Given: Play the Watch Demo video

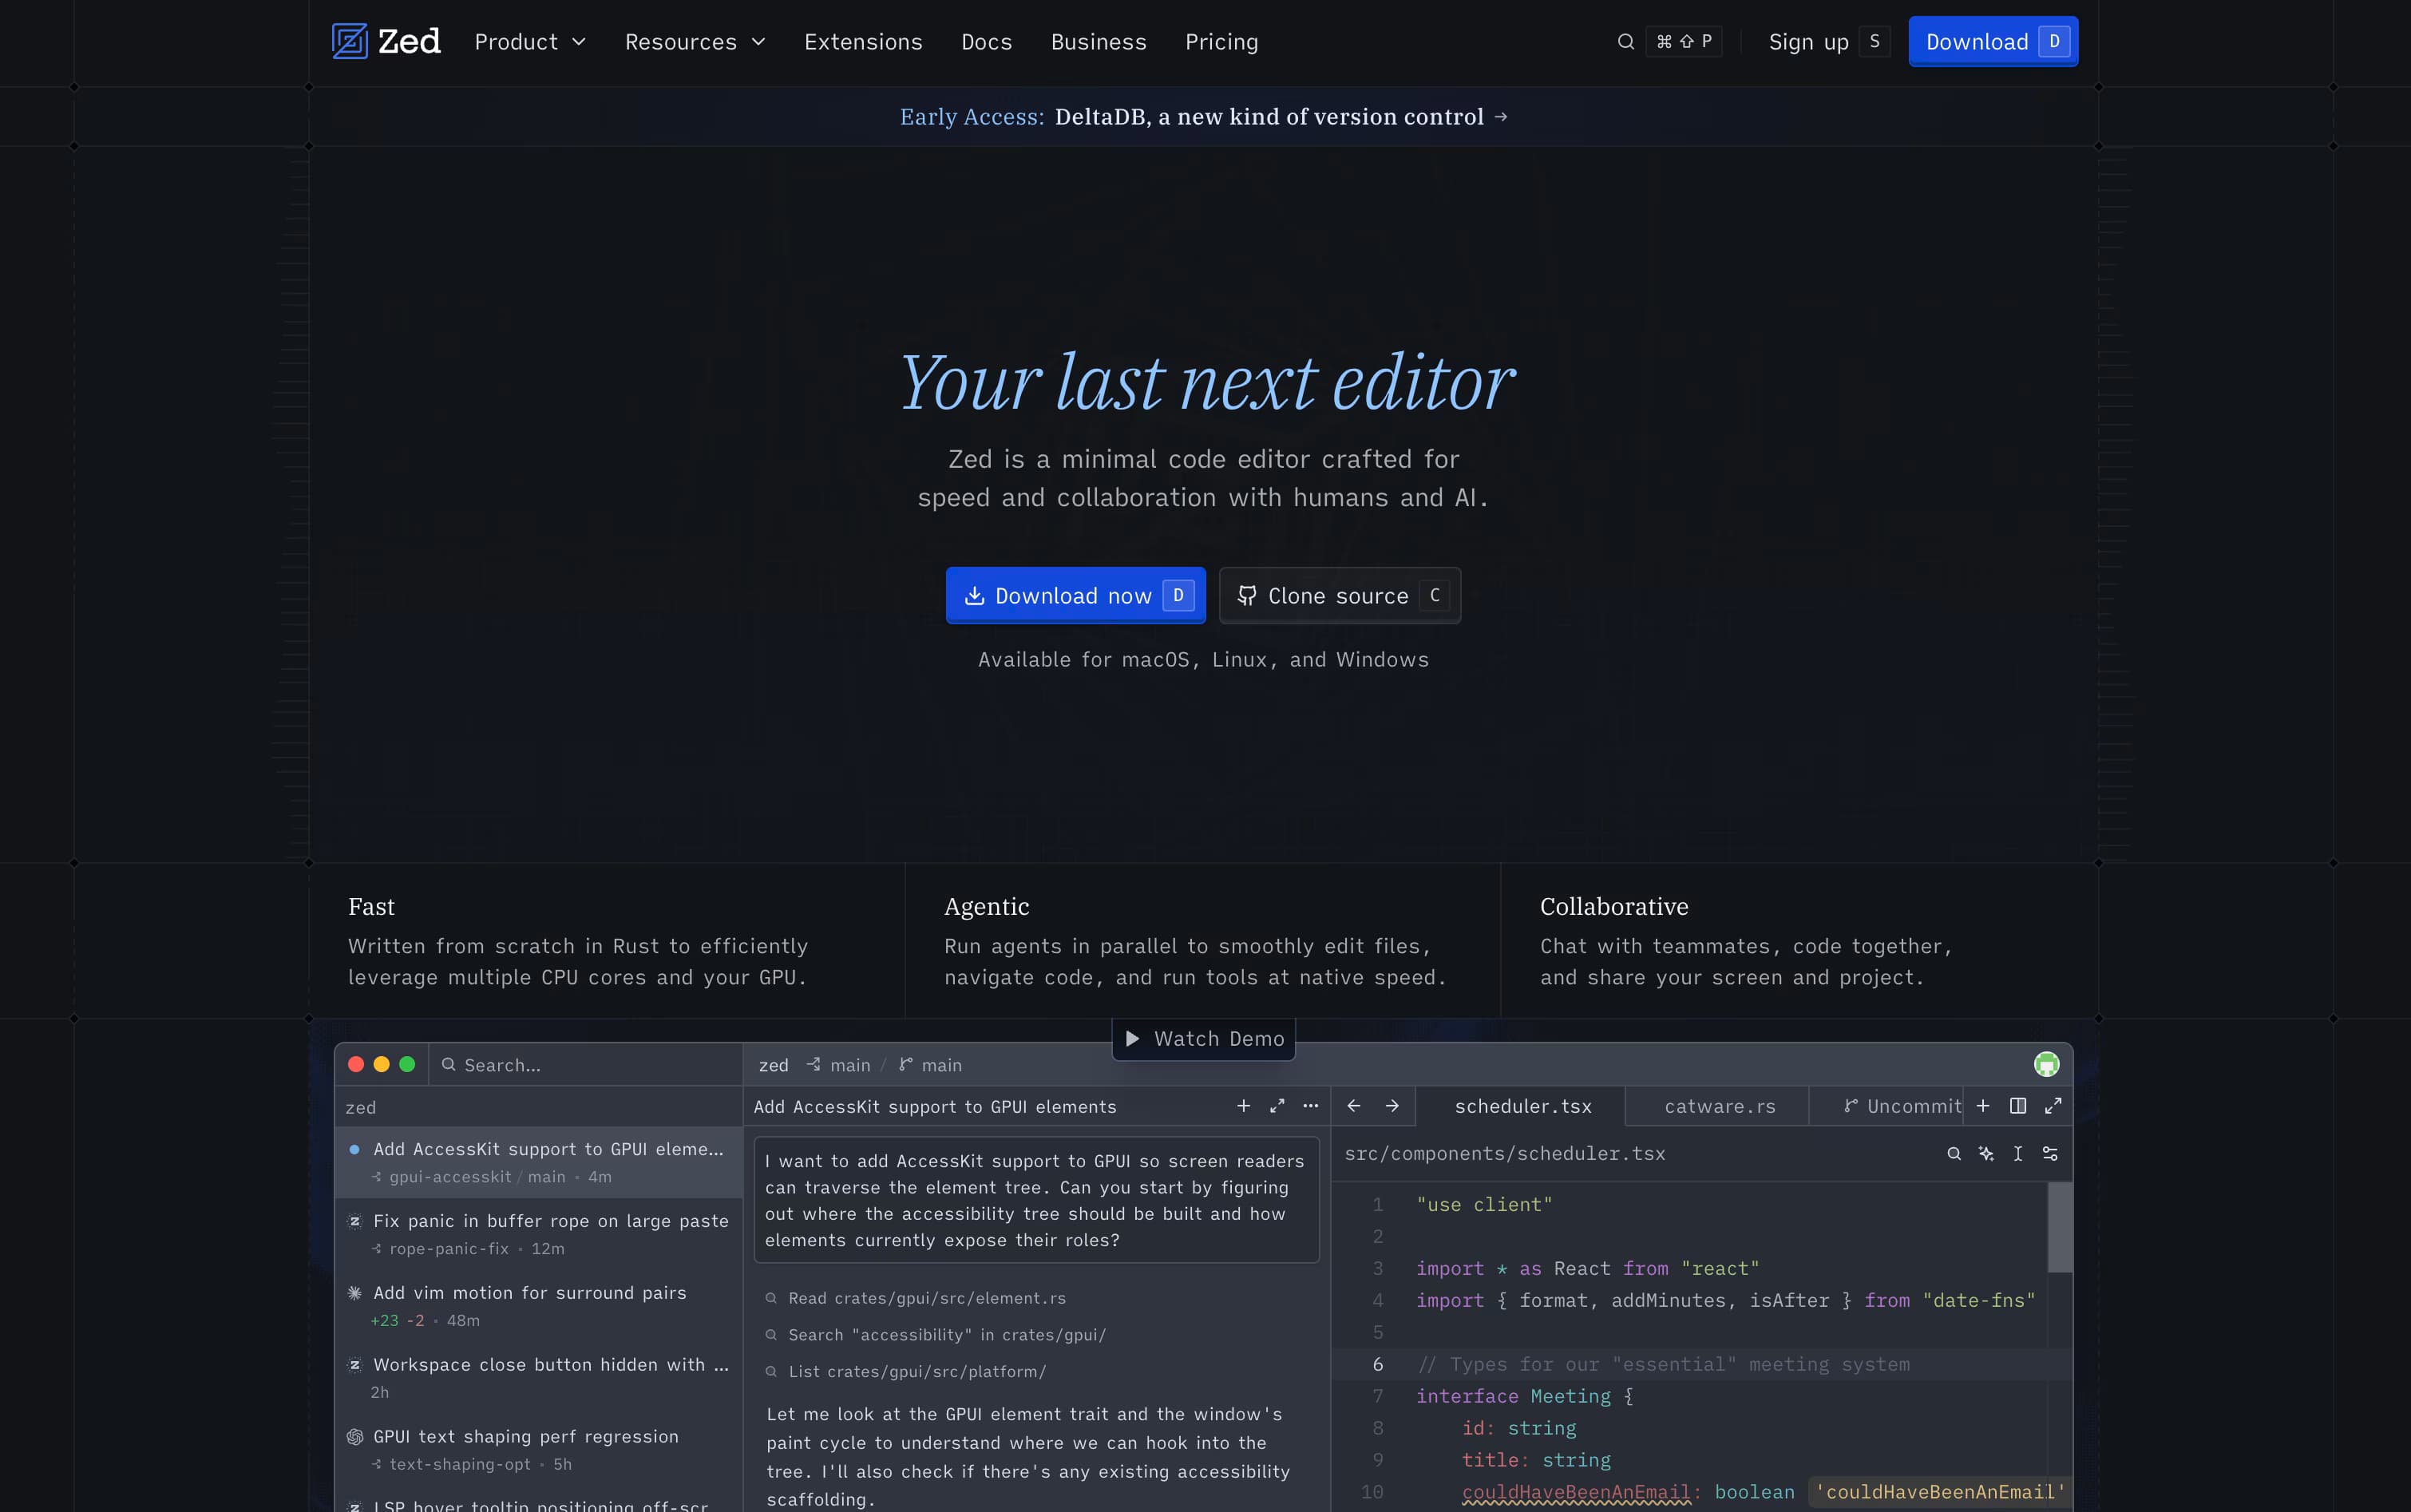Looking at the screenshot, I should pyautogui.click(x=1204, y=1039).
